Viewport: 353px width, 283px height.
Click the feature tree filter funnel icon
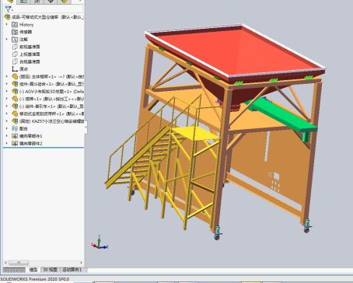tap(9, 9)
